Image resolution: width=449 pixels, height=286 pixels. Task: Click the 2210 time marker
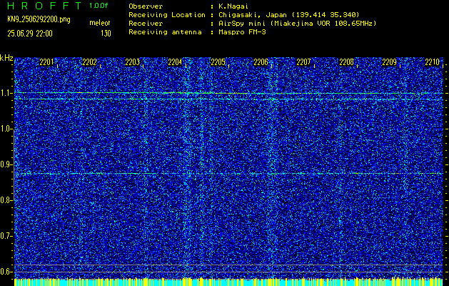click(x=433, y=62)
